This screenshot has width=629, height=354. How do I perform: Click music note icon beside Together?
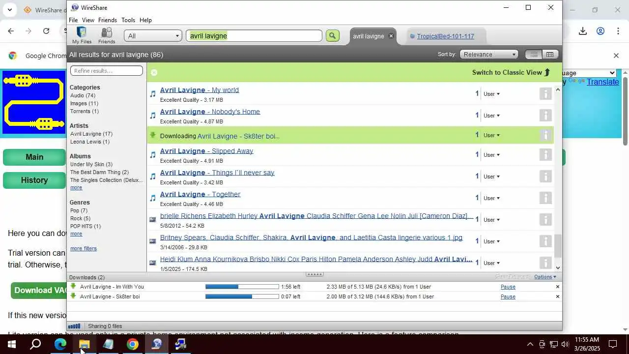pos(153,198)
